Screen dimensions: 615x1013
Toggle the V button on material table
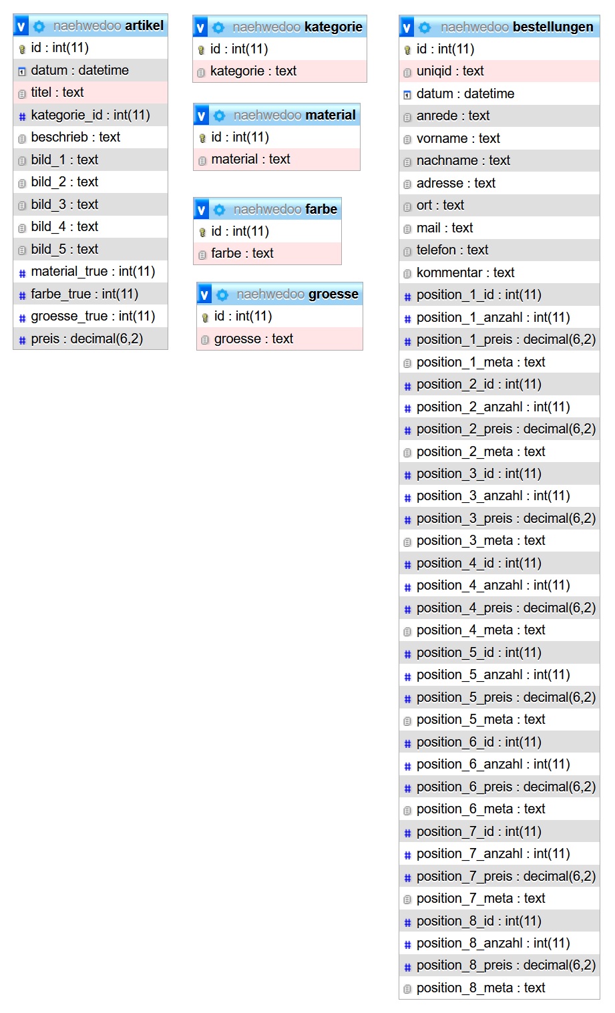click(202, 116)
